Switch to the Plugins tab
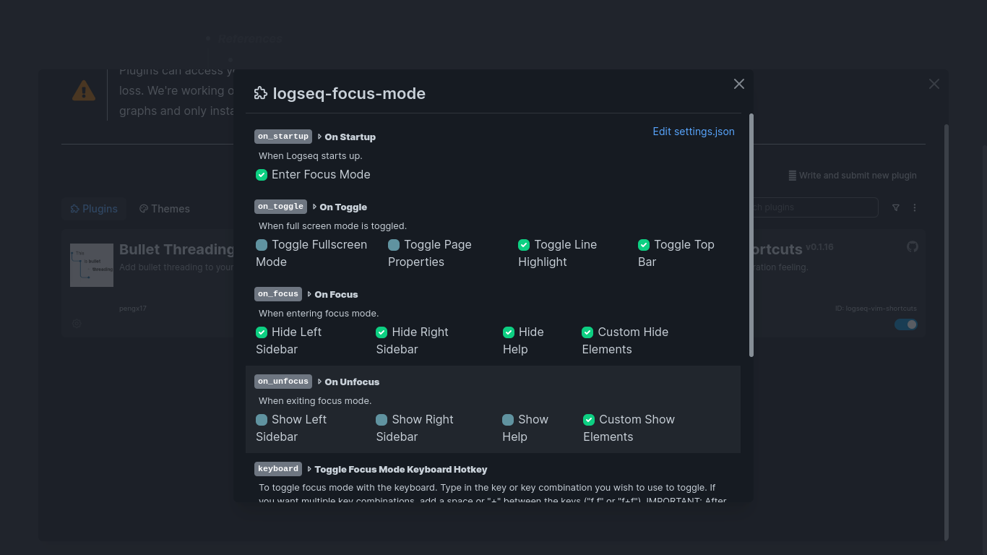 click(94, 209)
